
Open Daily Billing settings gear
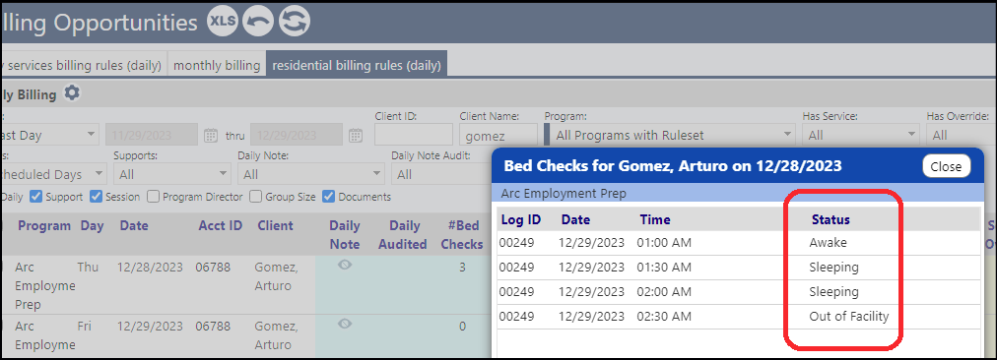[x=73, y=93]
